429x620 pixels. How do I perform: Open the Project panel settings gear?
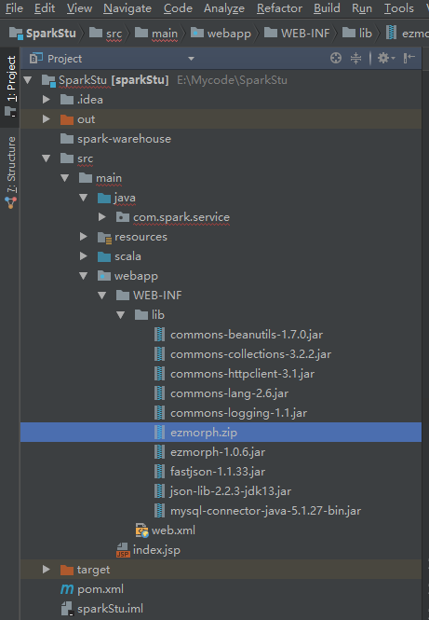[386, 58]
